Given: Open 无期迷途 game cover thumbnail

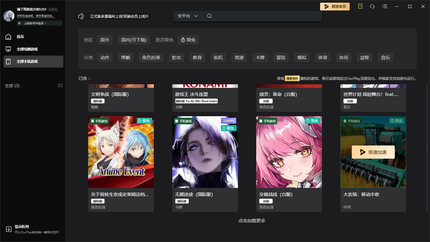Looking at the screenshot, I should 205,152.
